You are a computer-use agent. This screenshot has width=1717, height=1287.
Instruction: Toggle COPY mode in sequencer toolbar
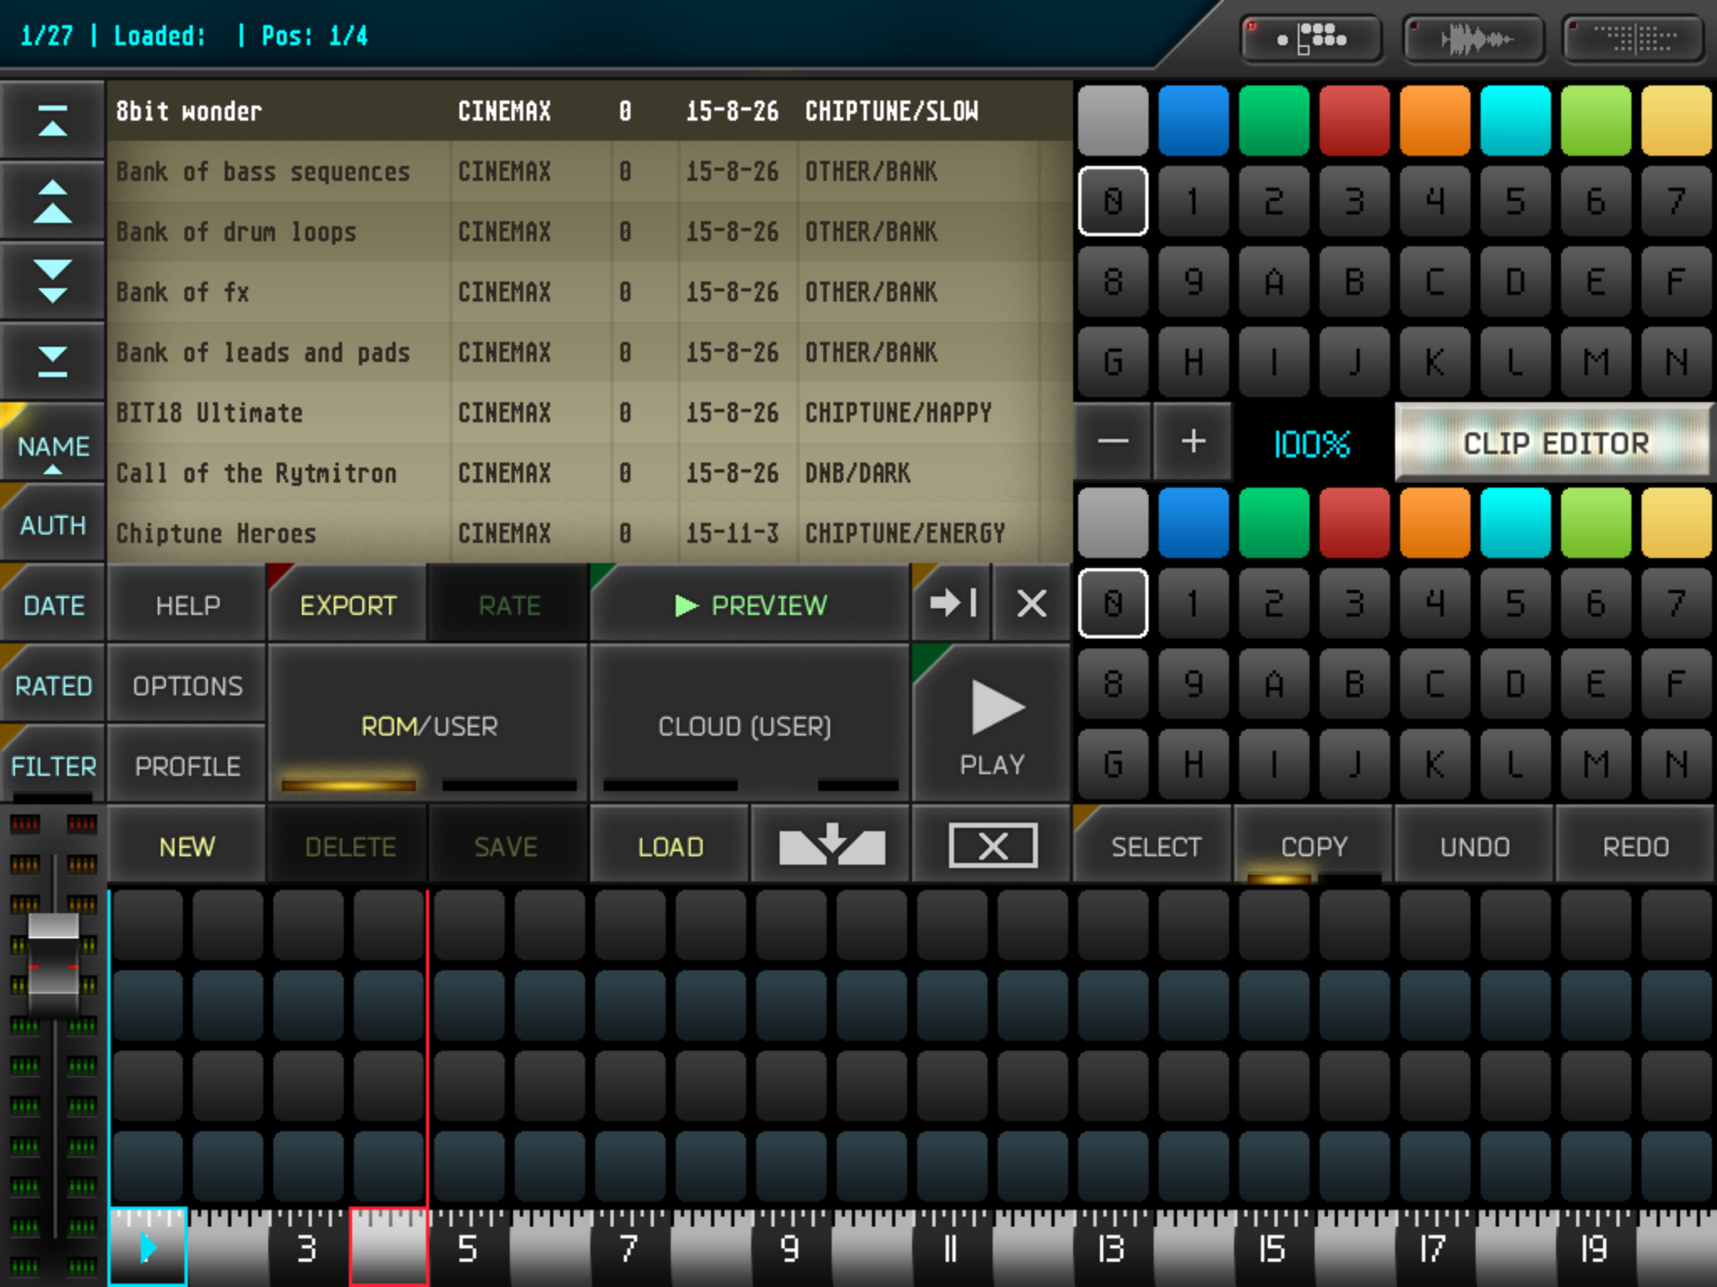pyautogui.click(x=1313, y=846)
